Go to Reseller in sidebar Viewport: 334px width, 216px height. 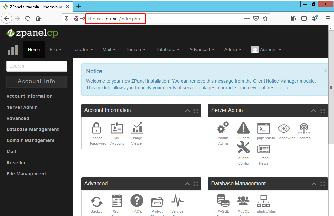click(x=16, y=163)
